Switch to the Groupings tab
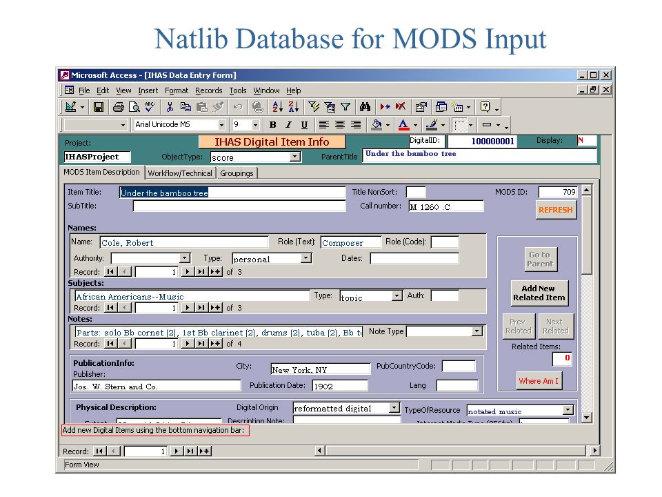Viewport: 662px width, 497px height. (237, 173)
